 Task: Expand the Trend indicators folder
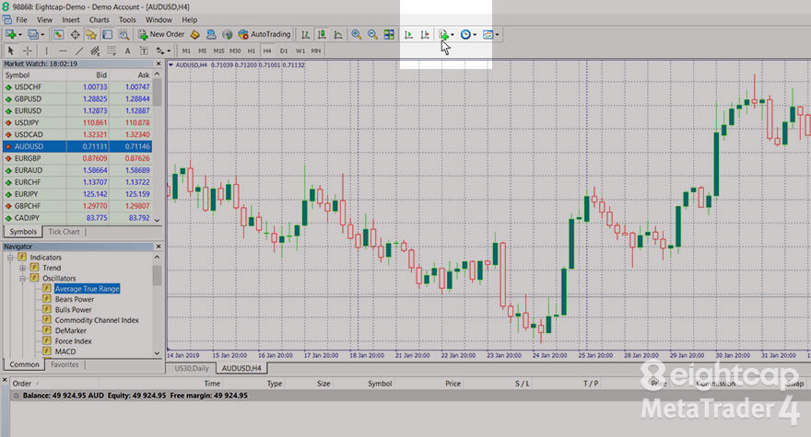(22, 268)
